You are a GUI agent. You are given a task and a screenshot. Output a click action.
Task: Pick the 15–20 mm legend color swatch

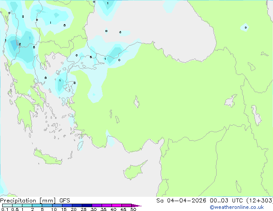click(x=67, y=205)
